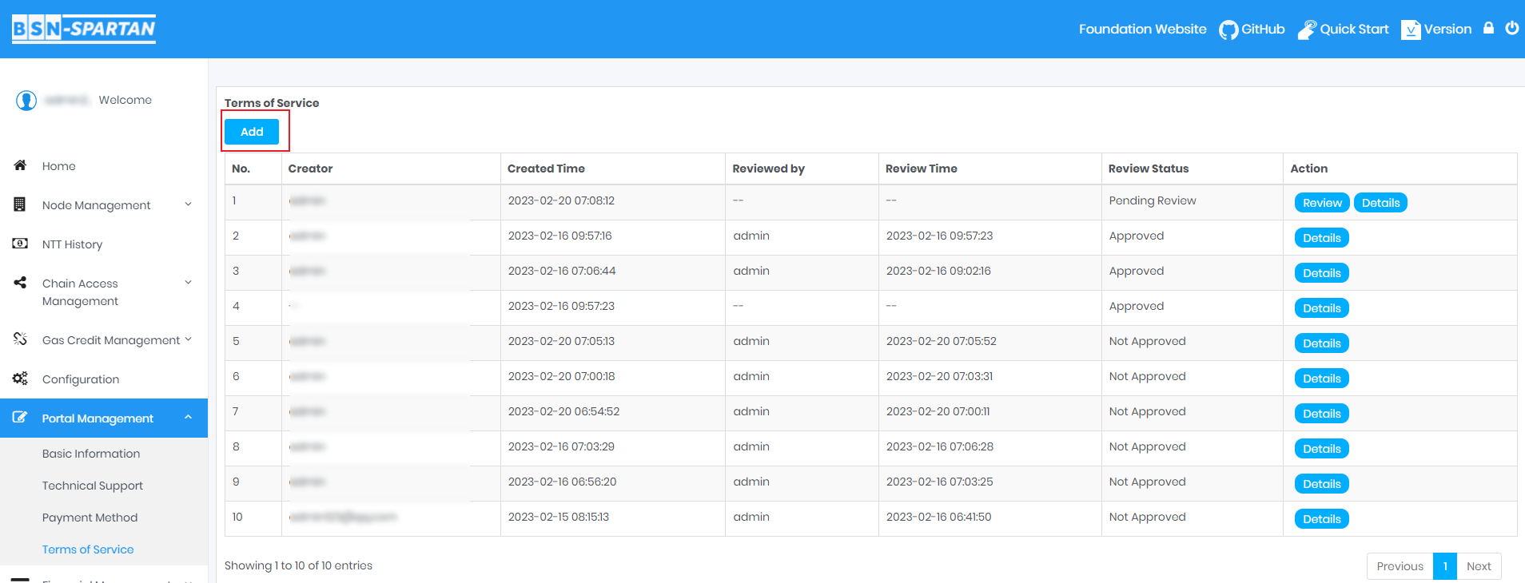
Task: Click the Home house icon in sidebar
Action: tap(21, 165)
